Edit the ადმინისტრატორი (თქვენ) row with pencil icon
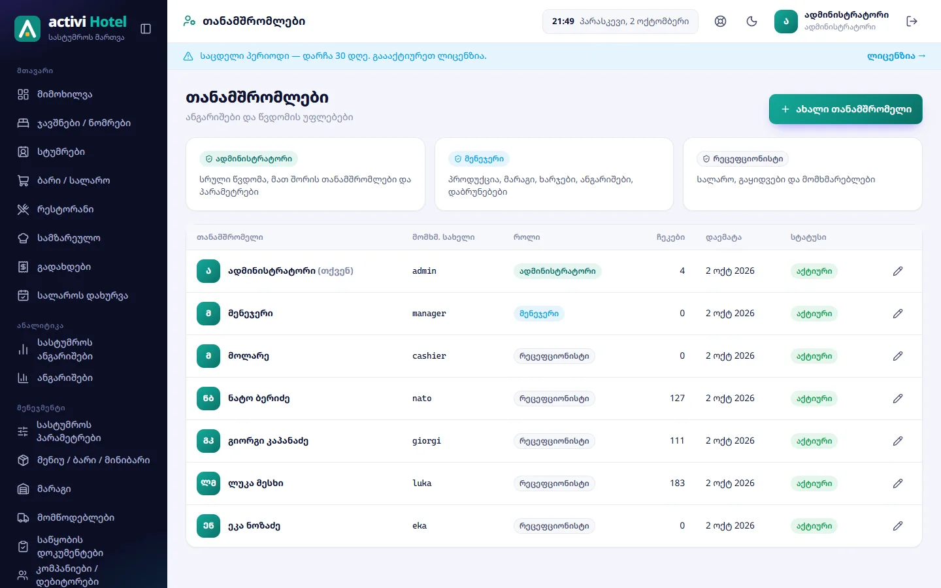 pyautogui.click(x=898, y=271)
